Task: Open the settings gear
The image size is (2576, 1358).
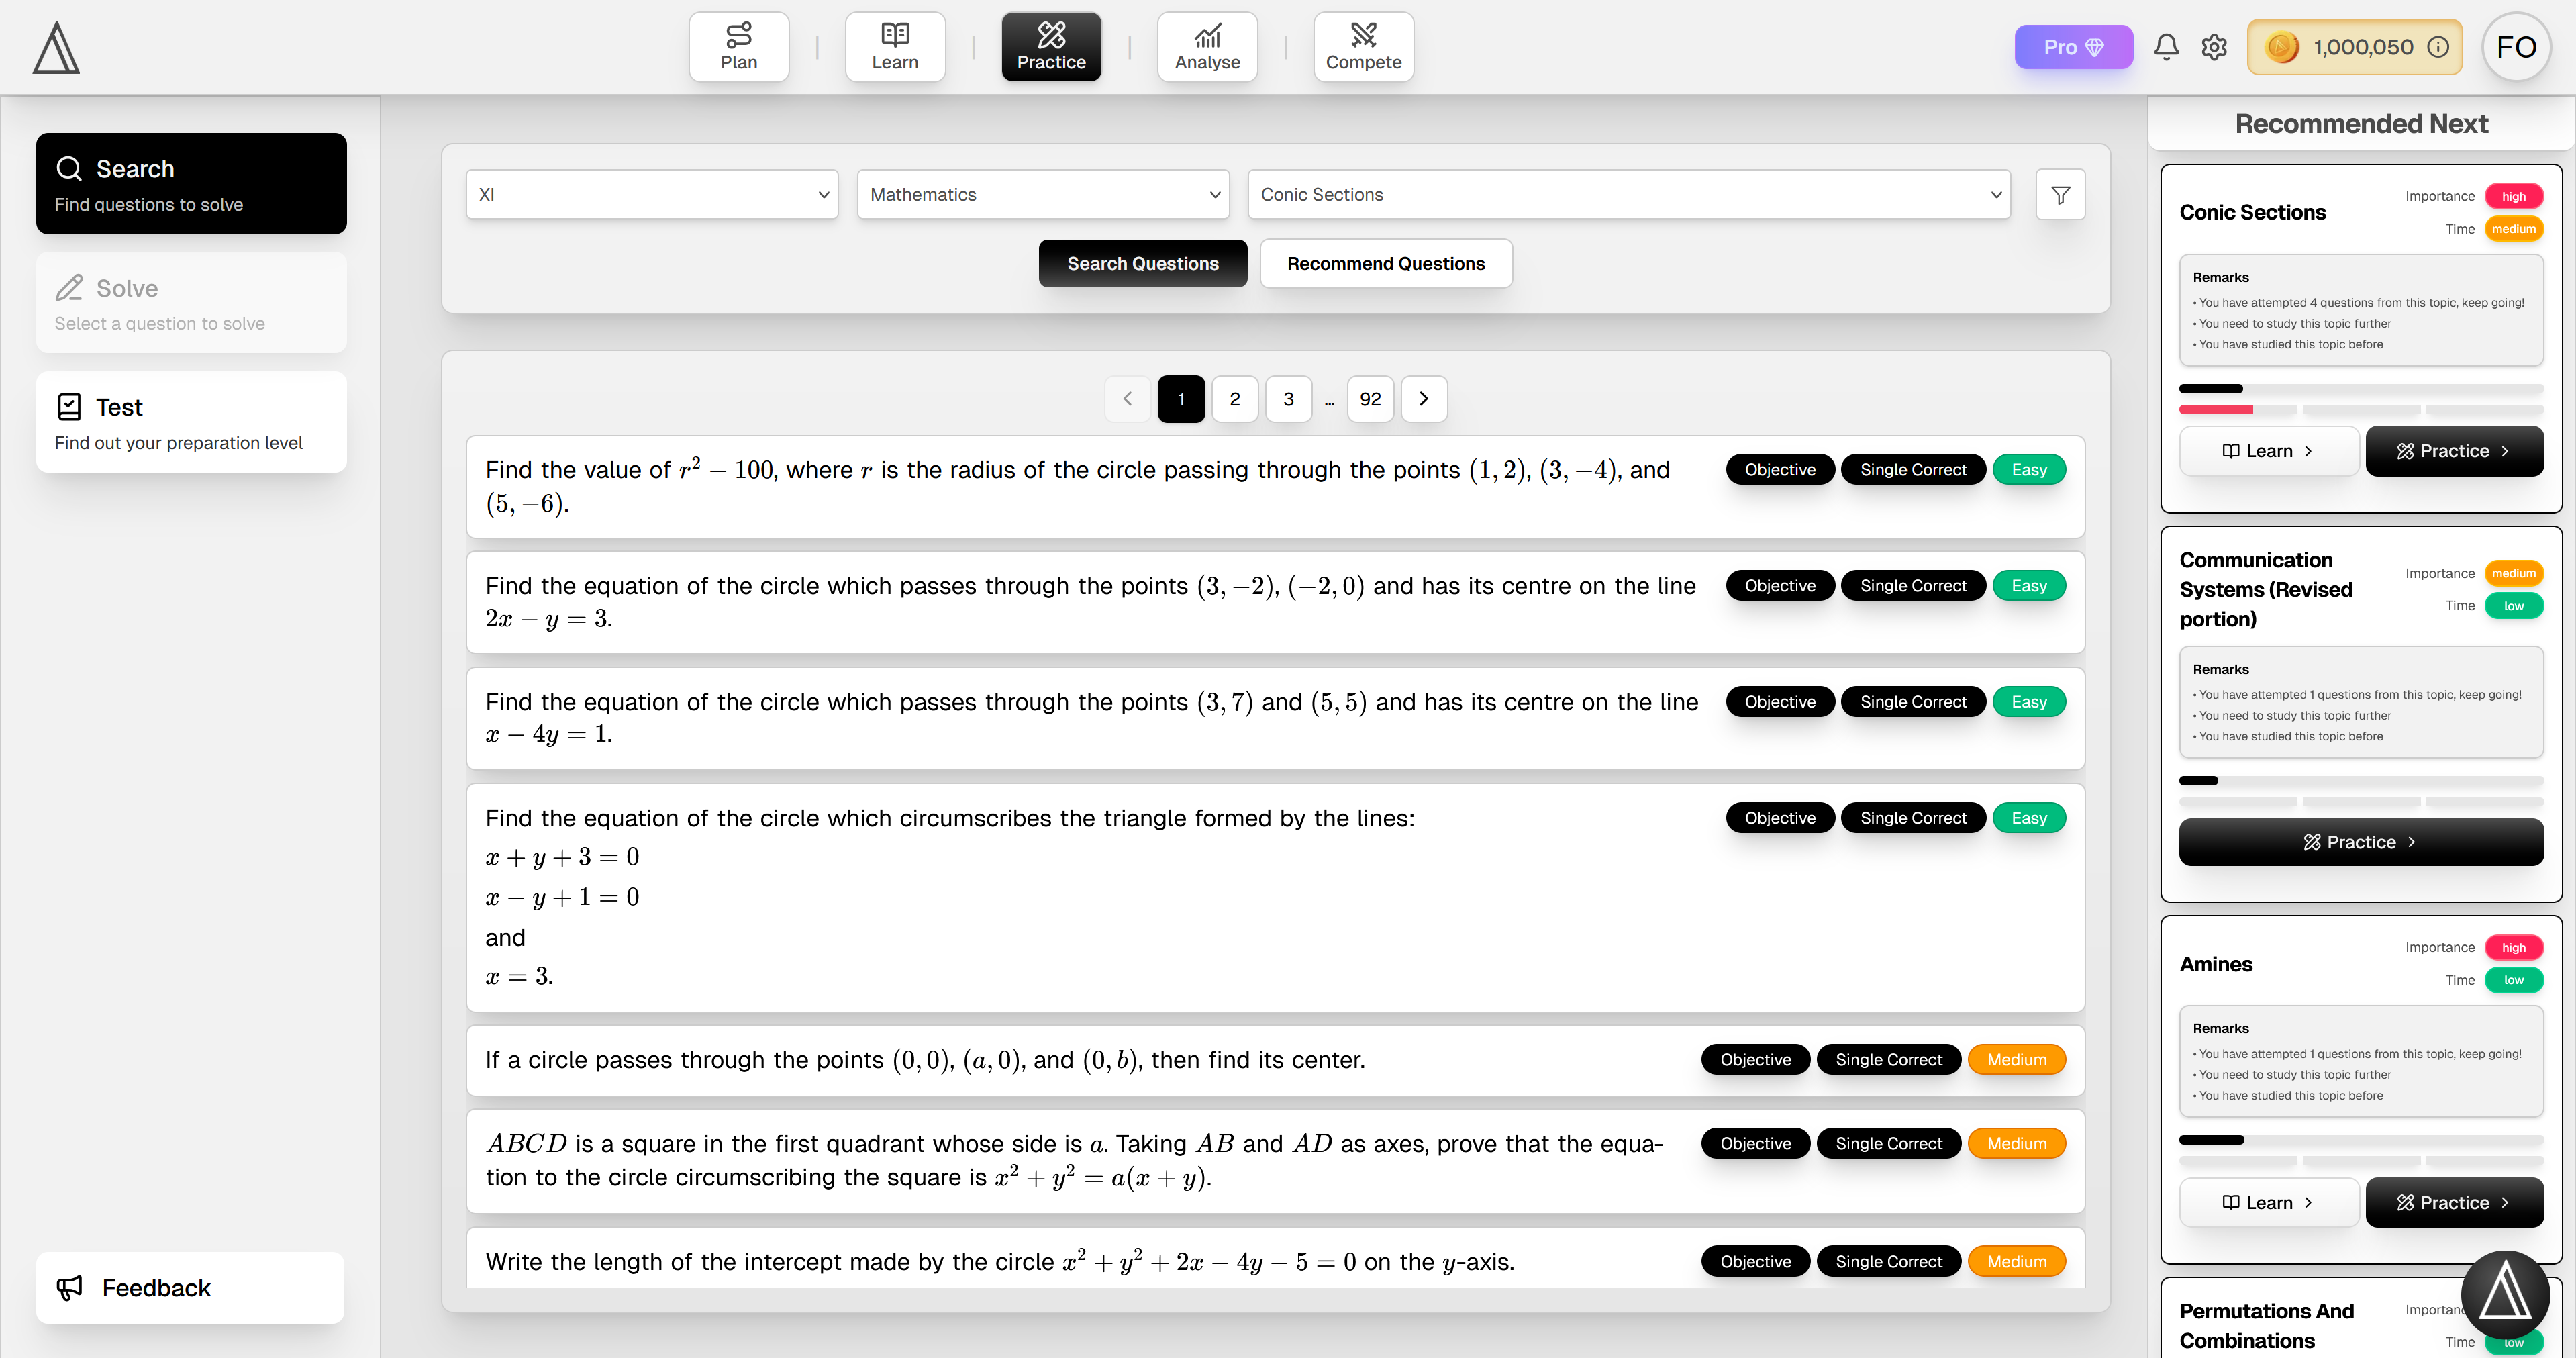Action: 2214,46
